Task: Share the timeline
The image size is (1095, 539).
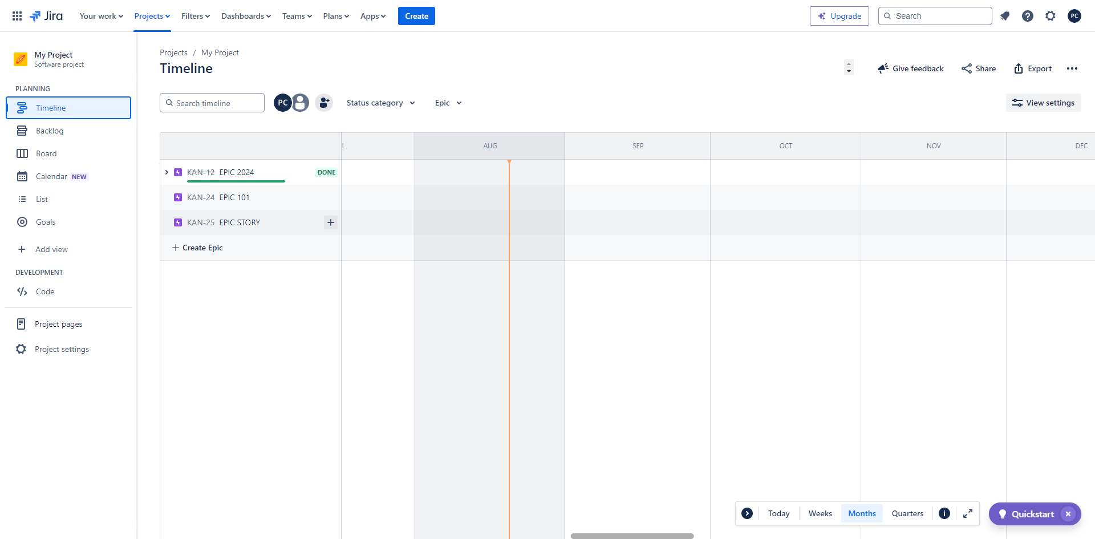Action: tap(979, 68)
